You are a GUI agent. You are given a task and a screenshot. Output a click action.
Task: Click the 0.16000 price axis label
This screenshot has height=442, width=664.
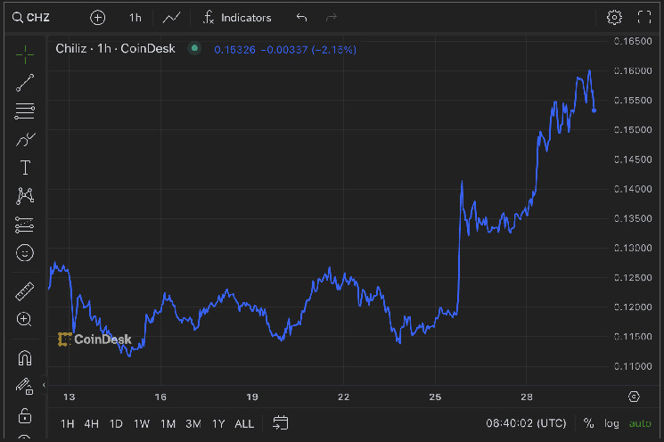(x=633, y=70)
